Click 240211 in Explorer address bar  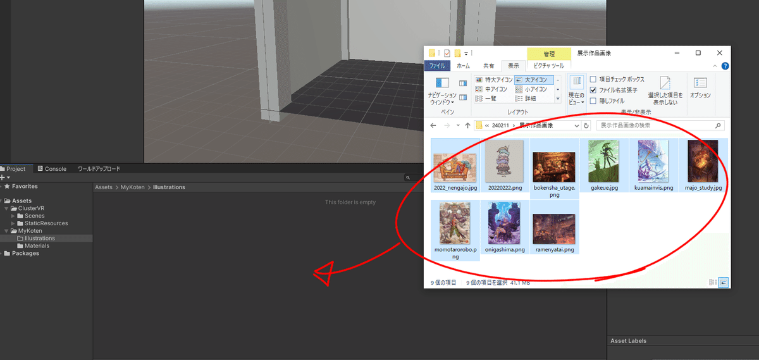coord(500,125)
